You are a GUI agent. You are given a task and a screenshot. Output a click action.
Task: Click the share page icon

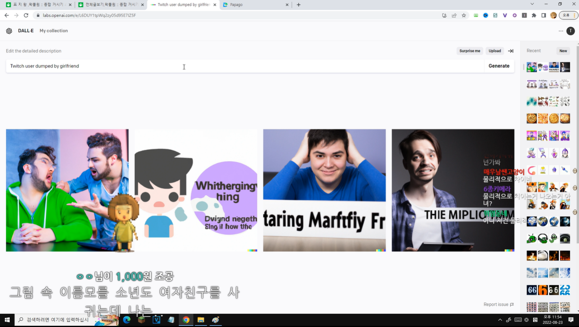454,16
